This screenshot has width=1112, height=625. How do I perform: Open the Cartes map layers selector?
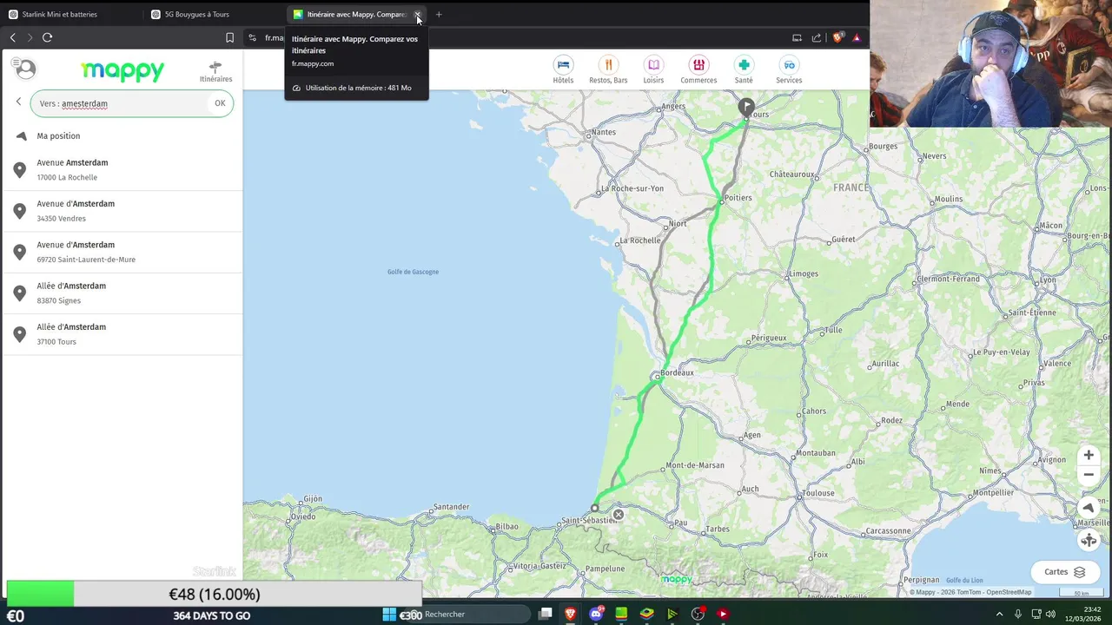pos(1065,572)
